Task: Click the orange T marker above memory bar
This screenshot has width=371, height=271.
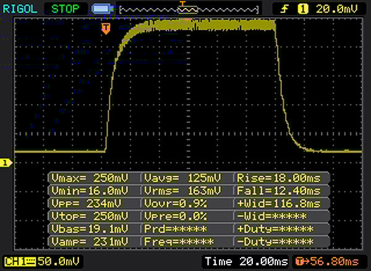Action: tap(182, 3)
